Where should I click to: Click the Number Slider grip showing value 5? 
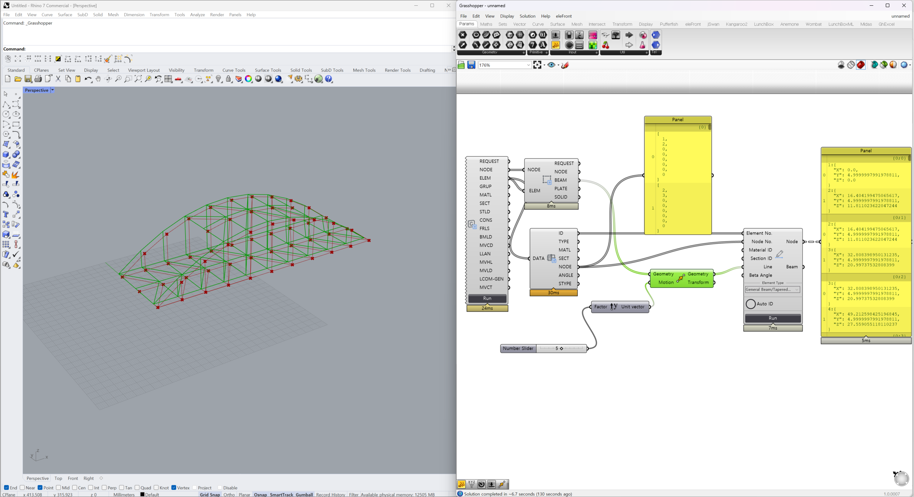coord(561,348)
